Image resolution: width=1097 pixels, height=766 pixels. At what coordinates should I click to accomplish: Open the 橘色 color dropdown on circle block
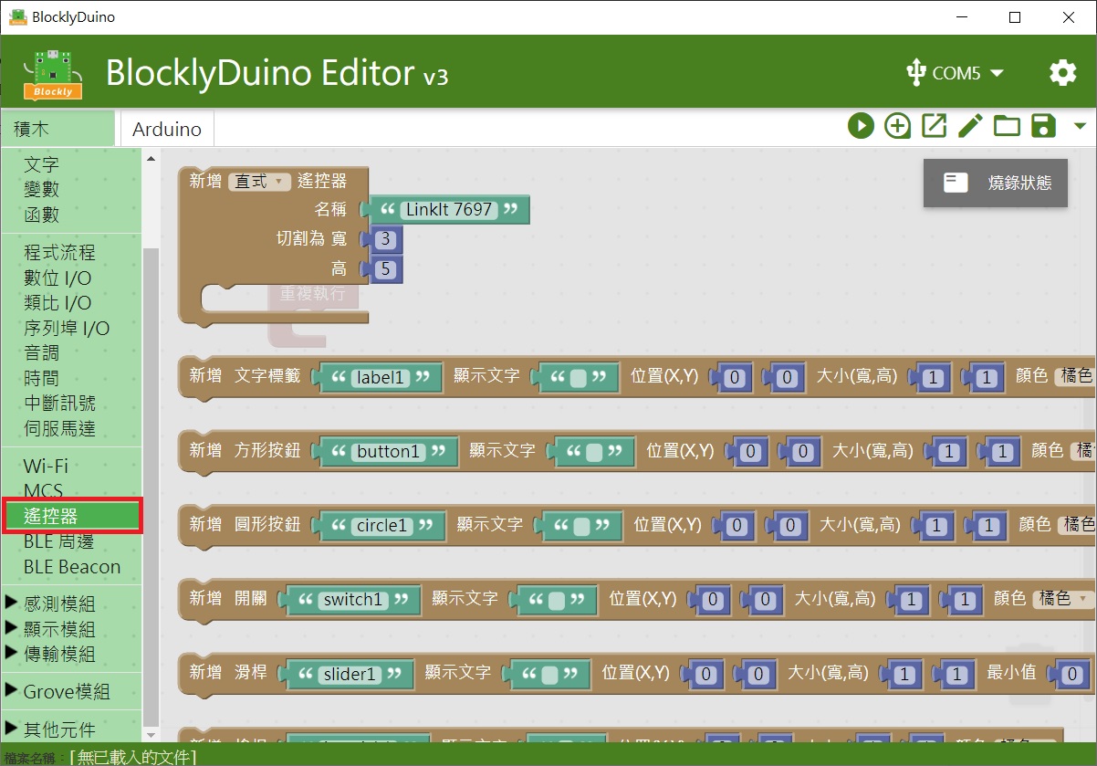click(x=1076, y=525)
